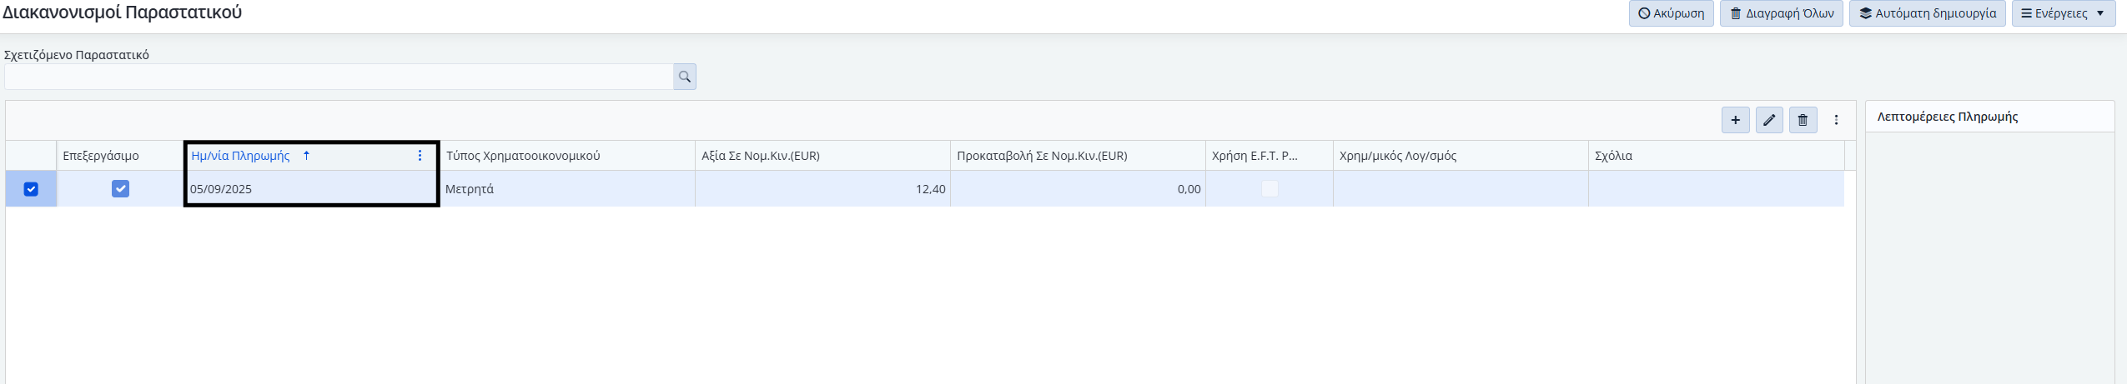2127x384 pixels.
Task: Click the sort arrow on Ημ/νία Πληρωμής
Action: click(x=306, y=156)
